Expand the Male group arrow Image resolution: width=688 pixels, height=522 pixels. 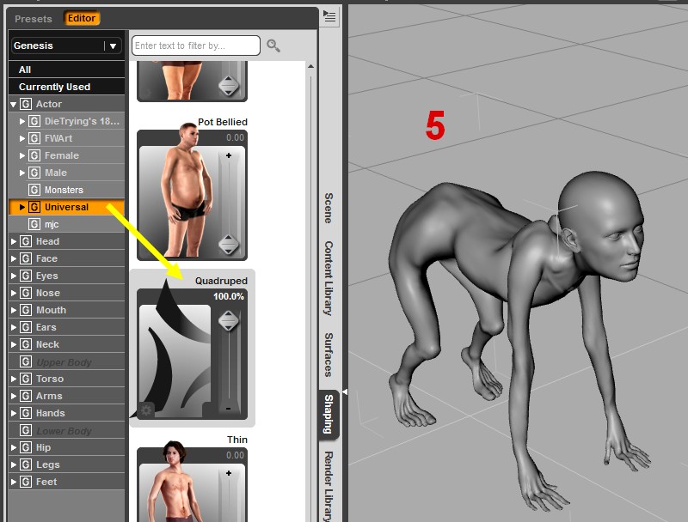(x=22, y=173)
